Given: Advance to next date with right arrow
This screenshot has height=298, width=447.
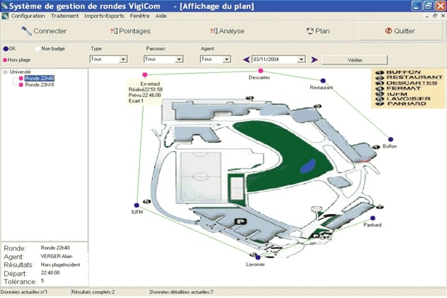Looking at the screenshot, I should click(x=314, y=60).
